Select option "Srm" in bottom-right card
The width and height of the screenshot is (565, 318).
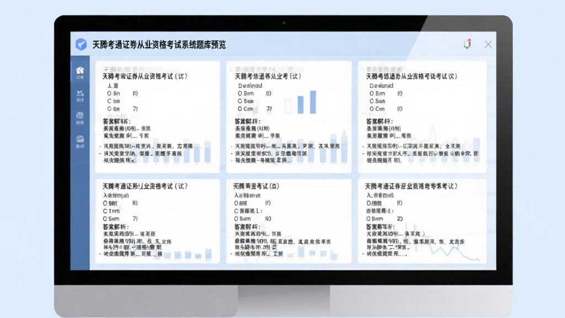click(375, 219)
